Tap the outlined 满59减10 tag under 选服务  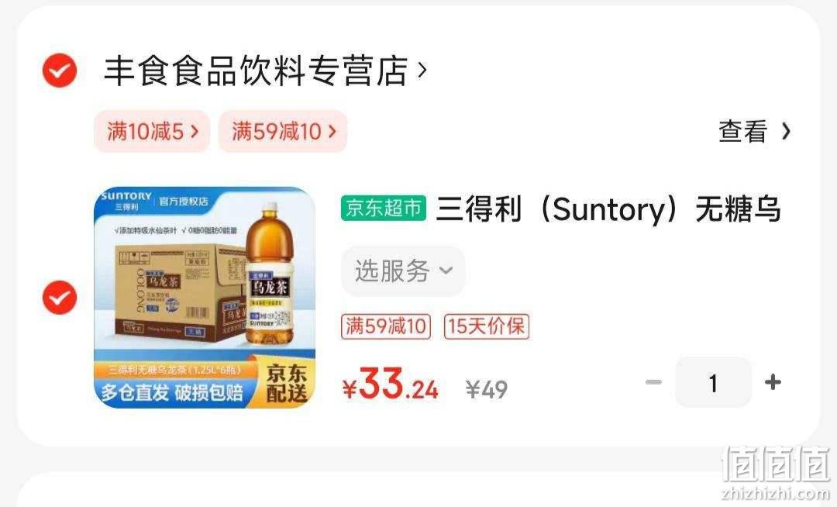(x=386, y=326)
